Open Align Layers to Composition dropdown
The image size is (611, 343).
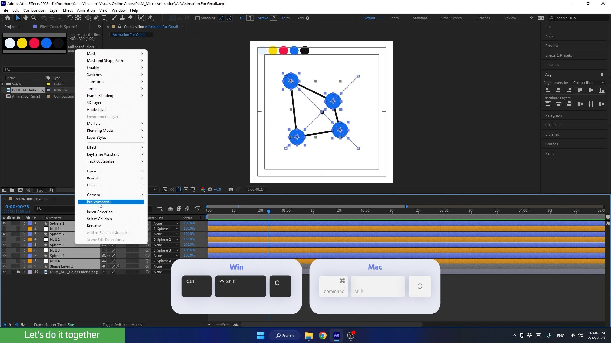[x=588, y=83]
